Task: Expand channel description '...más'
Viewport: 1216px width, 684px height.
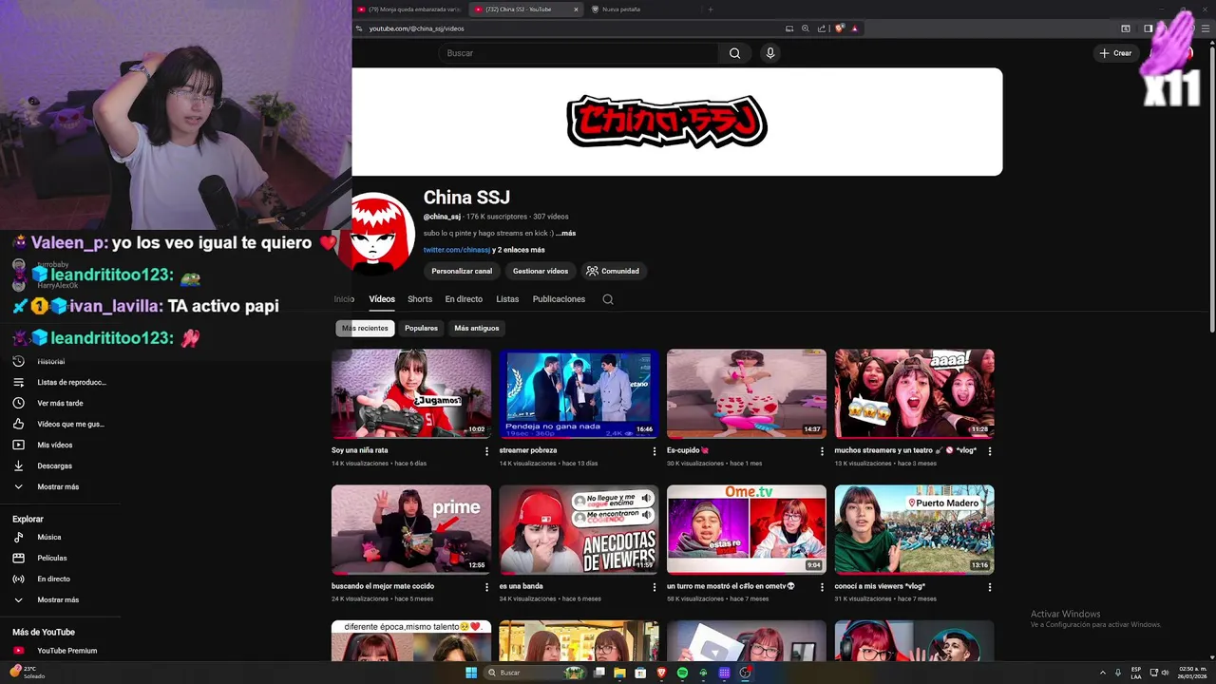Action: [x=566, y=233]
